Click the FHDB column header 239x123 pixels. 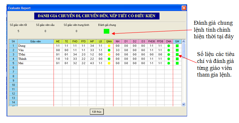151,41
